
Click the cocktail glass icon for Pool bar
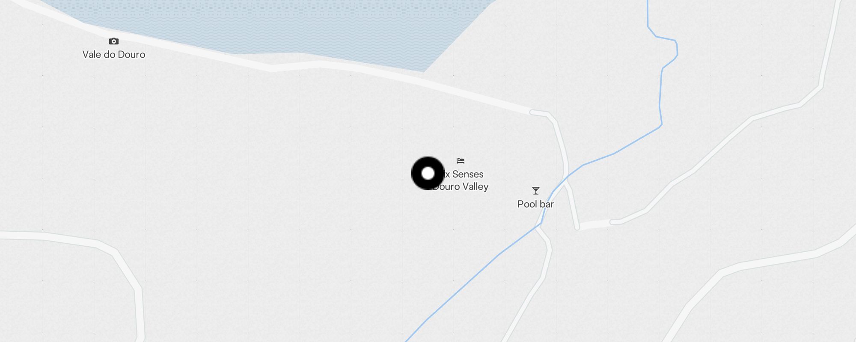(x=535, y=191)
